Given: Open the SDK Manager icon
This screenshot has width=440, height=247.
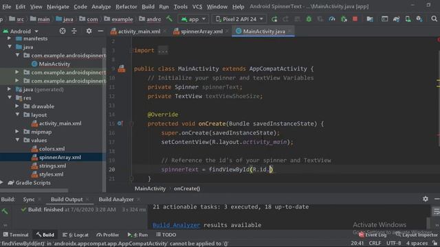Looking at the screenshot, I should point(419,19).
